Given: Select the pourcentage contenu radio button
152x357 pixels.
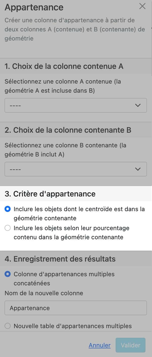Looking at the screenshot, I should coord(8,228).
